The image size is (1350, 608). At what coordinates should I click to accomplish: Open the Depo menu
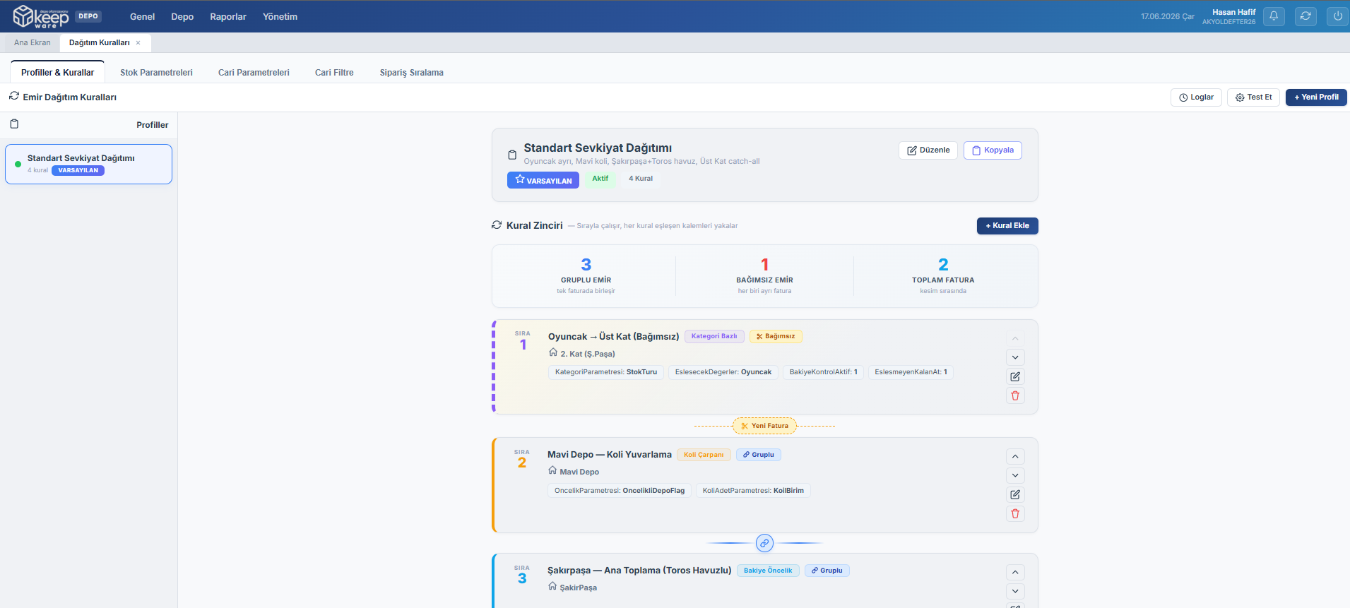182,16
